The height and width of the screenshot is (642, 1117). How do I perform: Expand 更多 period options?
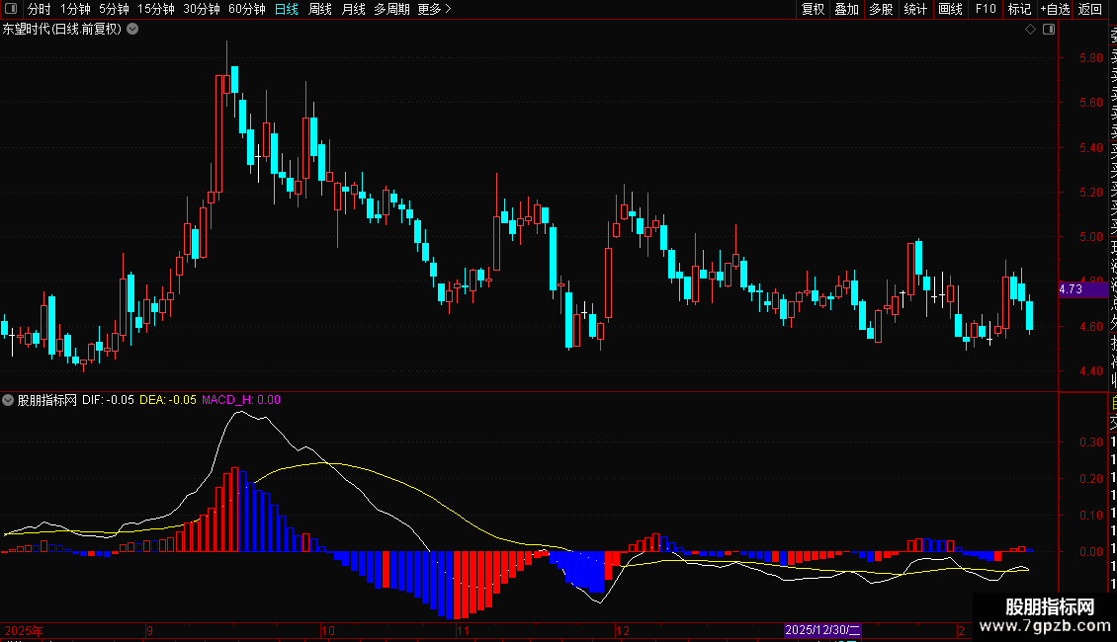(x=434, y=9)
